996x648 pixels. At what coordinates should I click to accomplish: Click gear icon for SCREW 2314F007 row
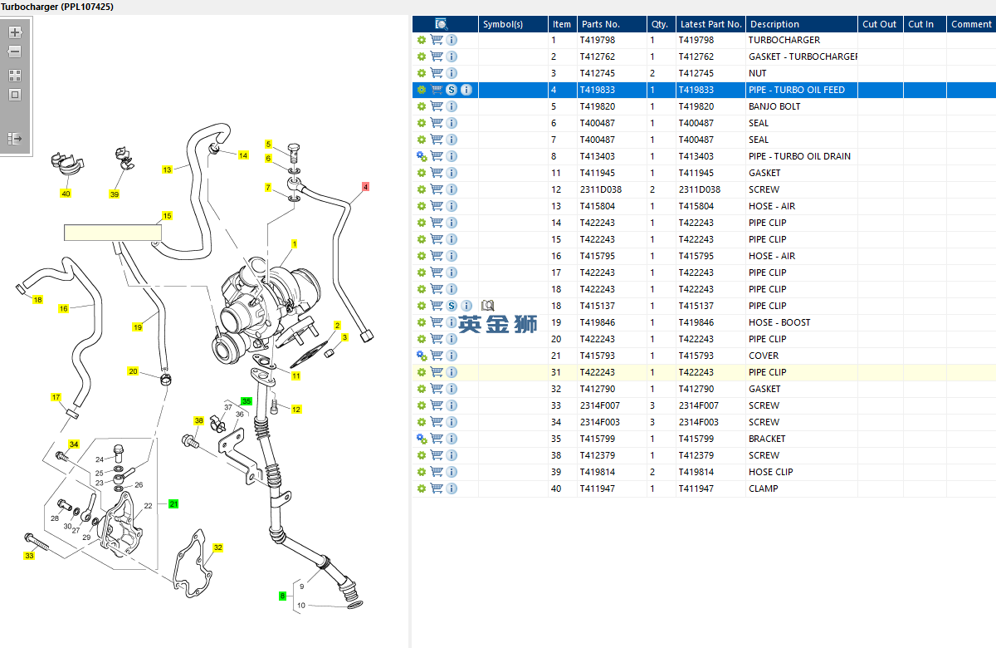click(422, 405)
